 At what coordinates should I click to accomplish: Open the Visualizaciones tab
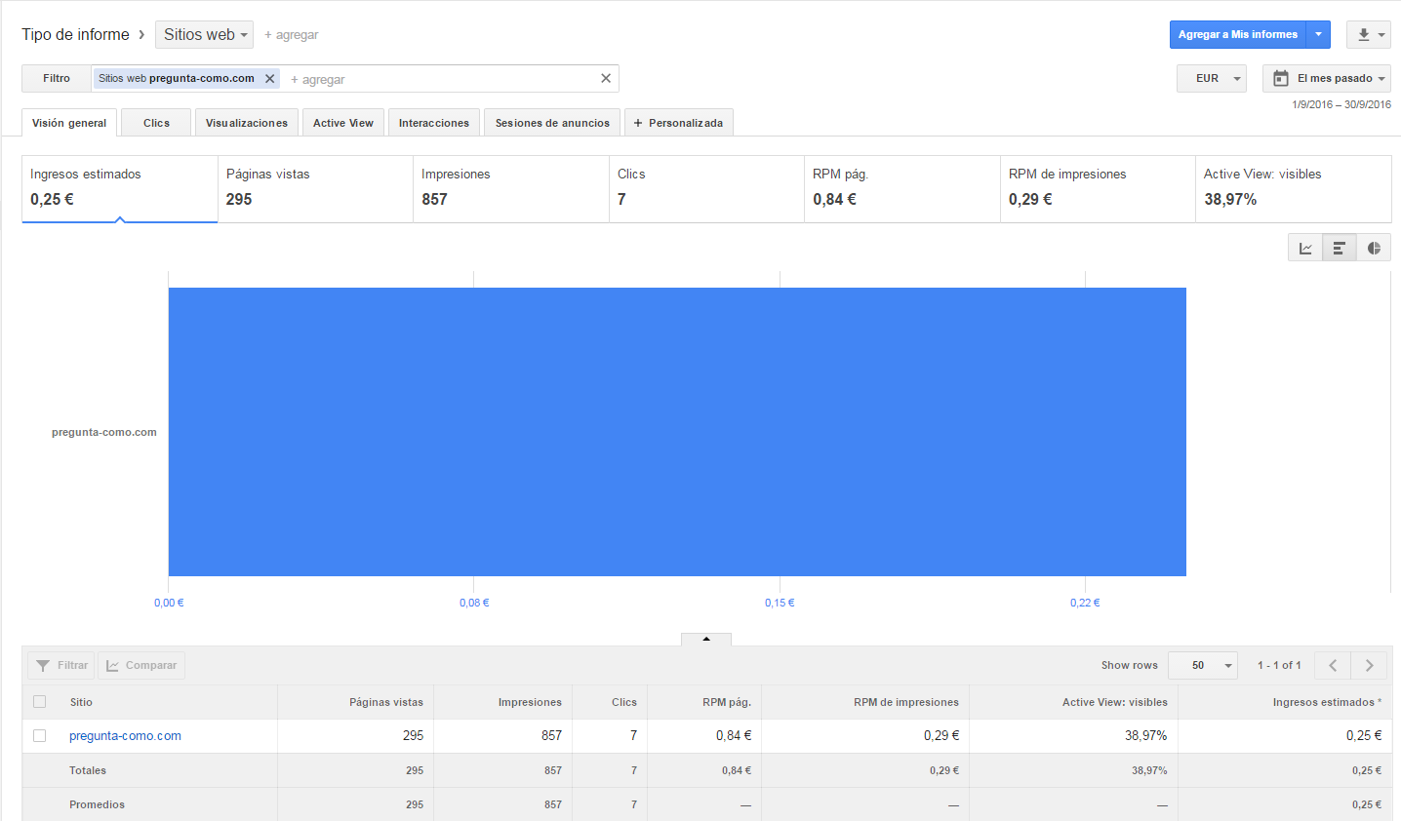click(247, 123)
